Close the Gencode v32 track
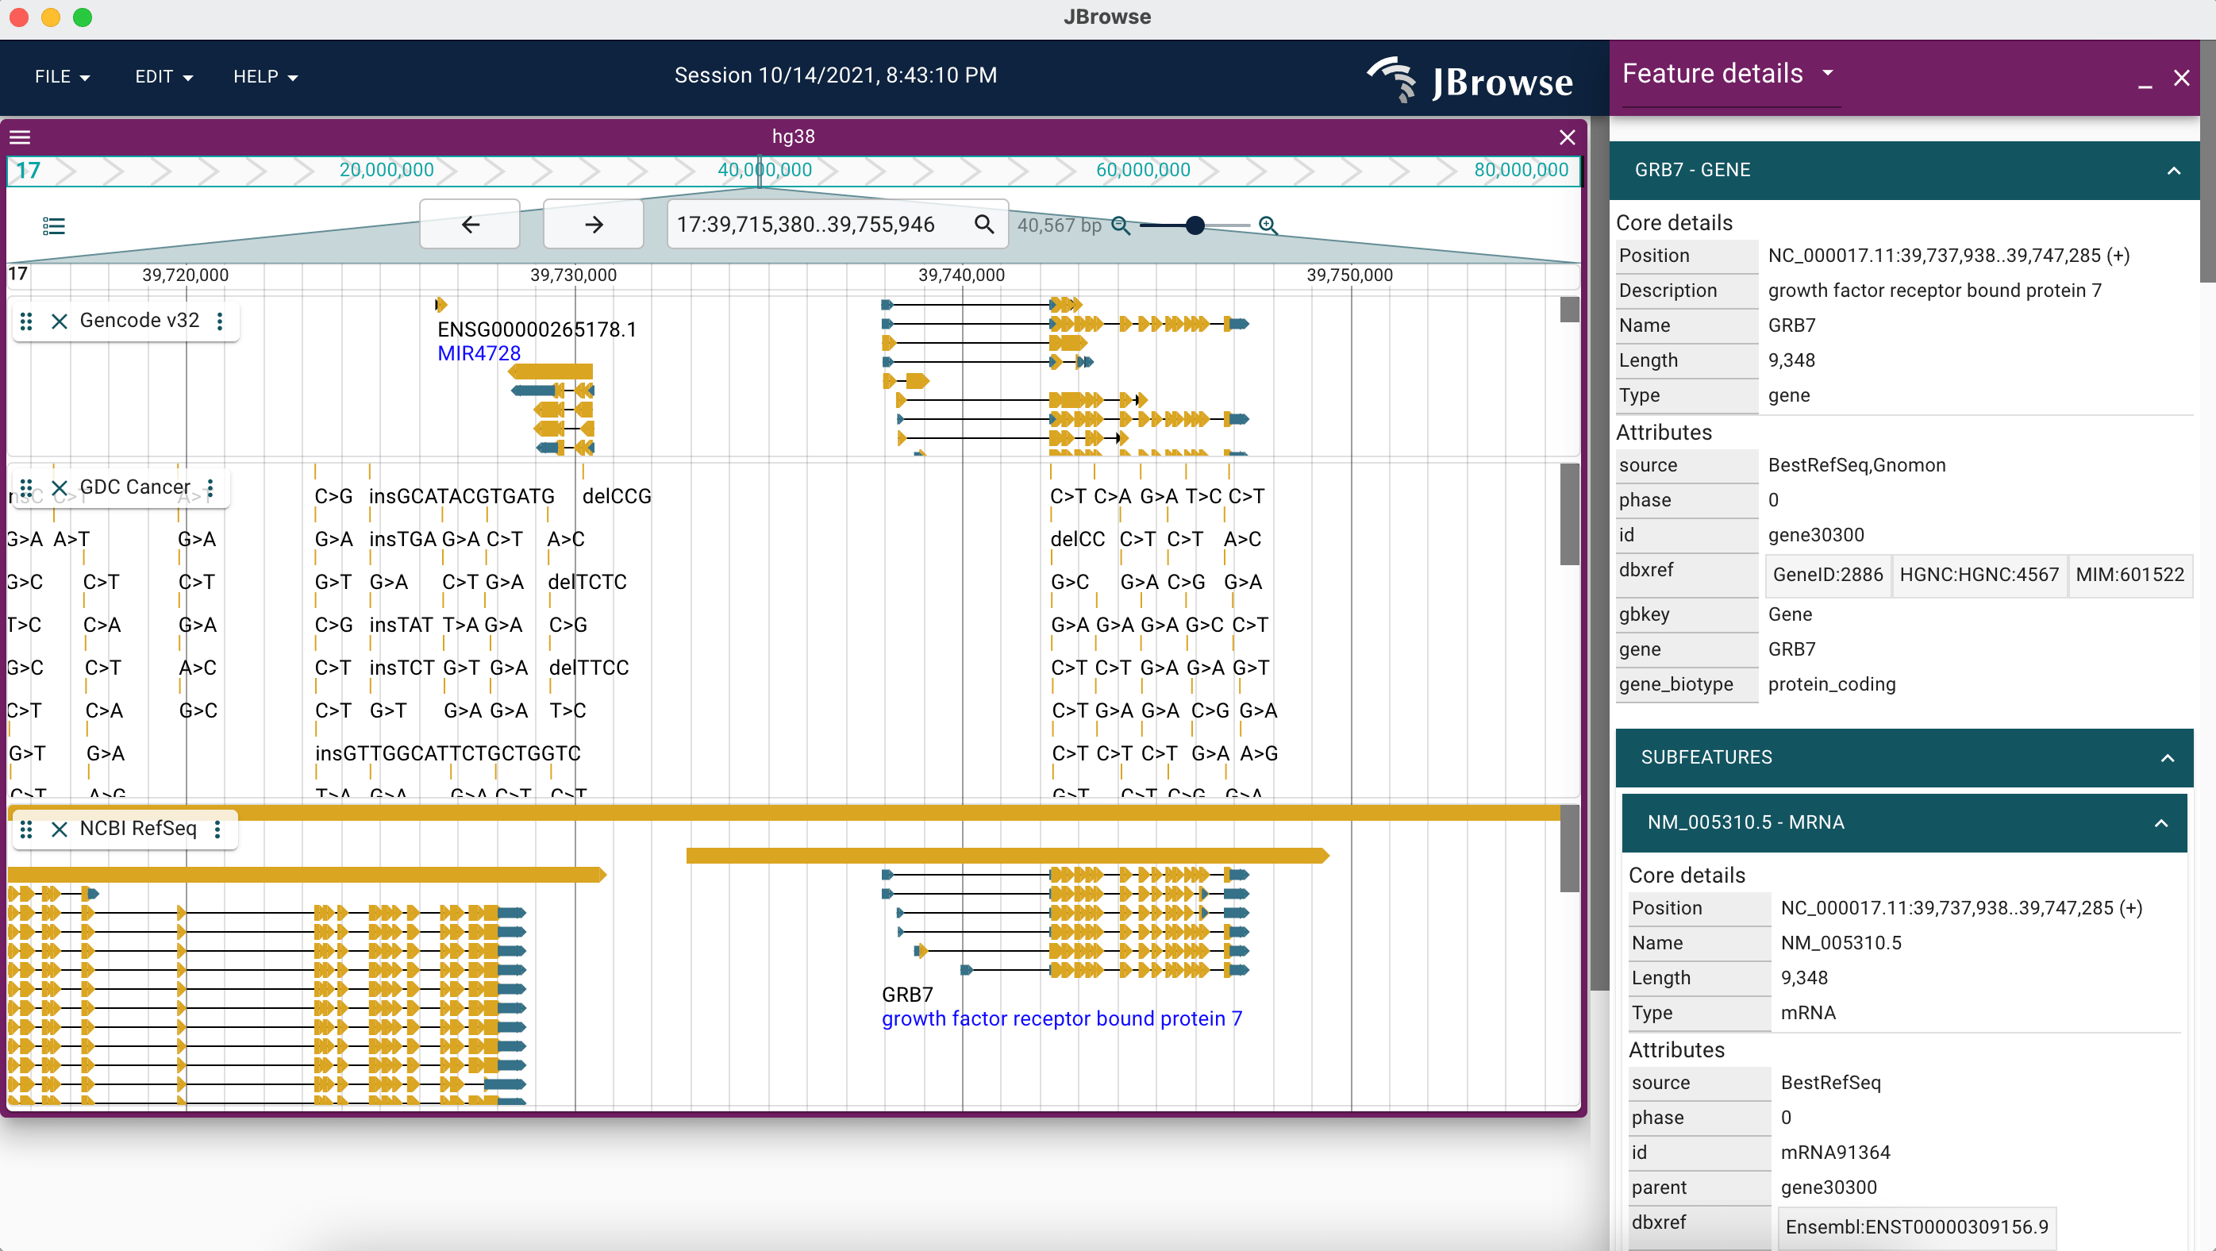2216x1251 pixels. [x=60, y=321]
